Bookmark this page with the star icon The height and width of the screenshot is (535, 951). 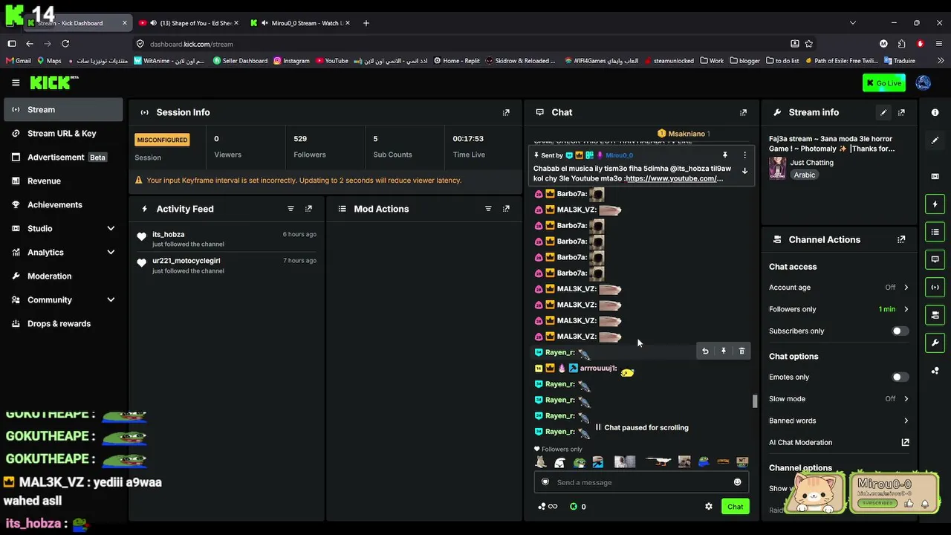[809, 44]
